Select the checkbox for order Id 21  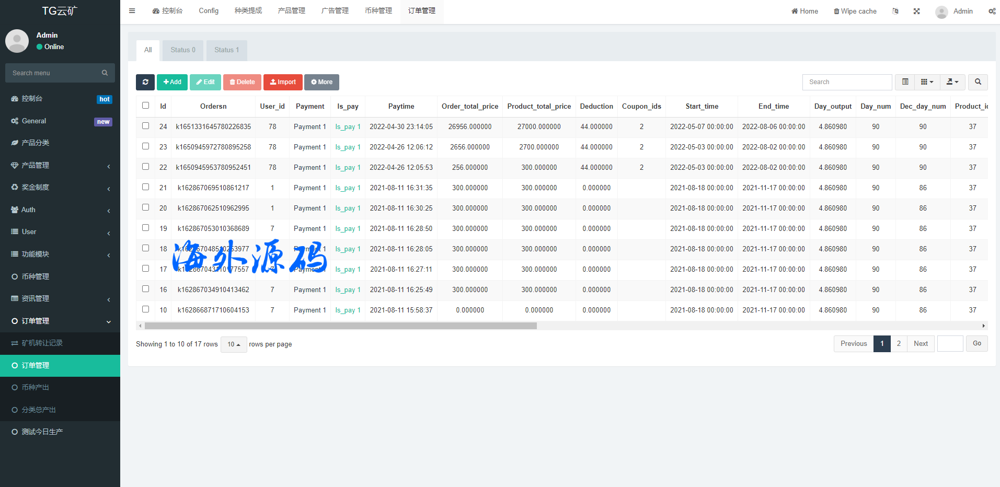point(146,187)
